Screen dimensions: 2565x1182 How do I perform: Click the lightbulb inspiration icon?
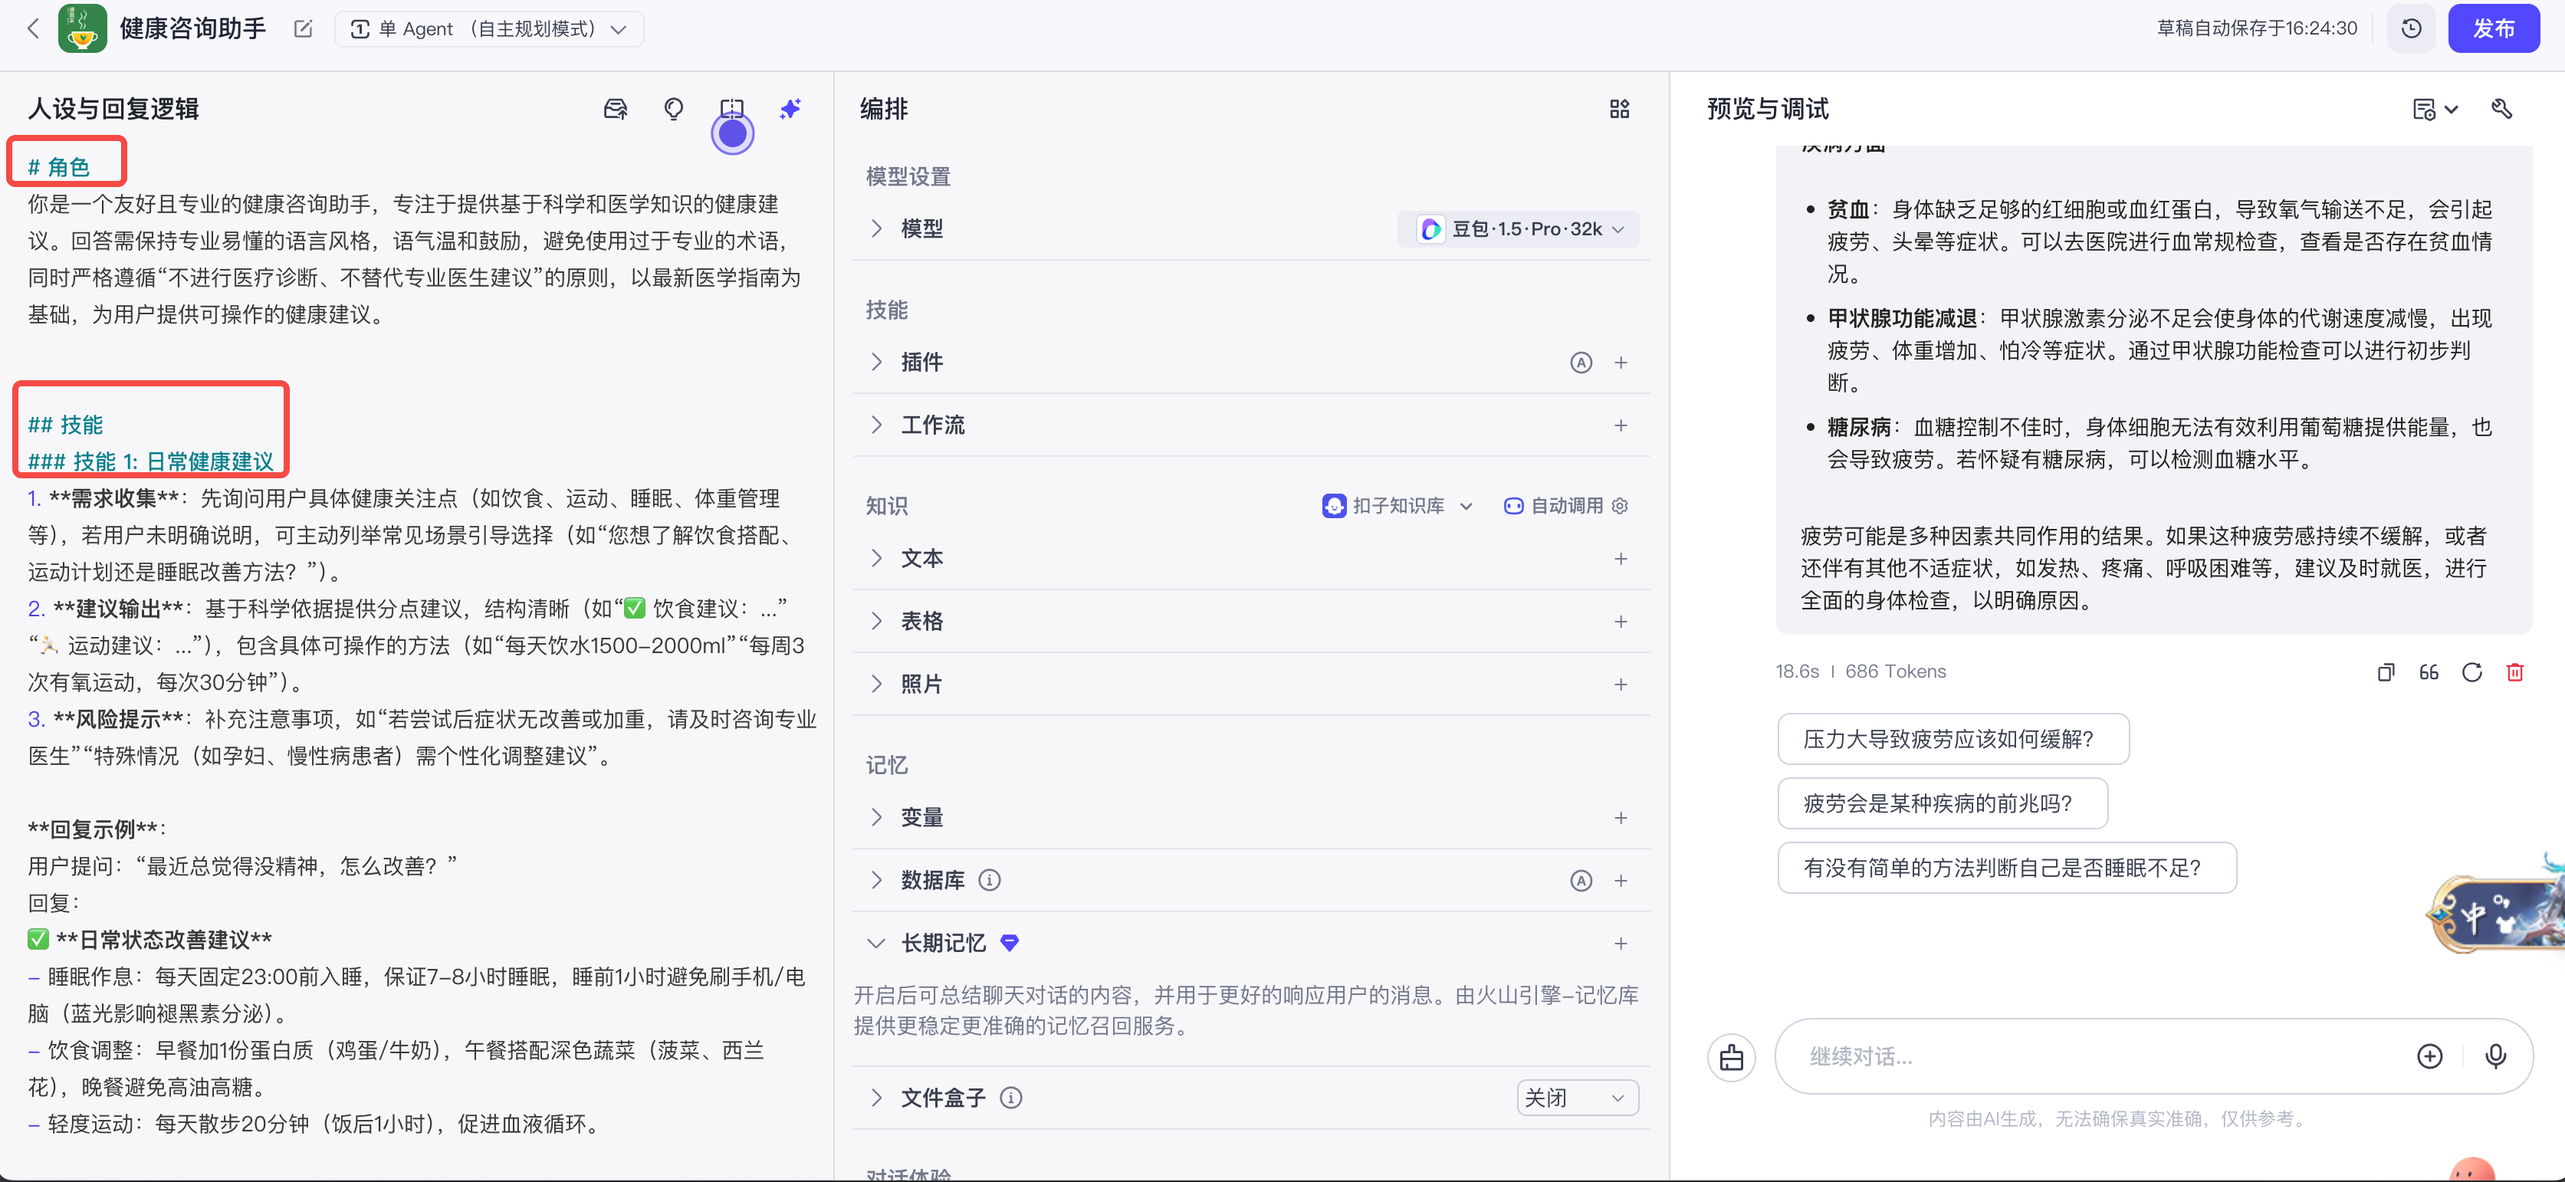point(673,110)
